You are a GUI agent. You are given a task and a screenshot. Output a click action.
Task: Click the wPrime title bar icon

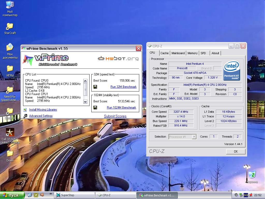(x=24, y=48)
